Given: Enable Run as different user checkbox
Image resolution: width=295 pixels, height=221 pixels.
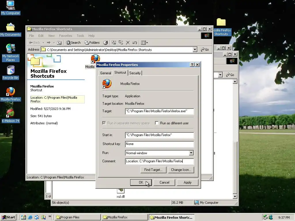Looking at the screenshot, I should tap(157, 123).
